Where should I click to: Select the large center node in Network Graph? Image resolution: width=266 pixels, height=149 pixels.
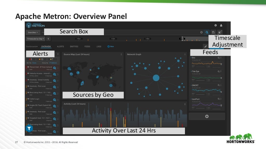(156, 78)
